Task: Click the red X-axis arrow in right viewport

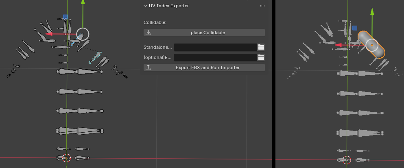Action: [x=338, y=45]
